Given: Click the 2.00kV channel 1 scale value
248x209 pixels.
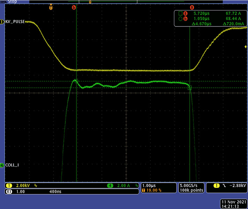Looking at the screenshot, I should (23, 186).
